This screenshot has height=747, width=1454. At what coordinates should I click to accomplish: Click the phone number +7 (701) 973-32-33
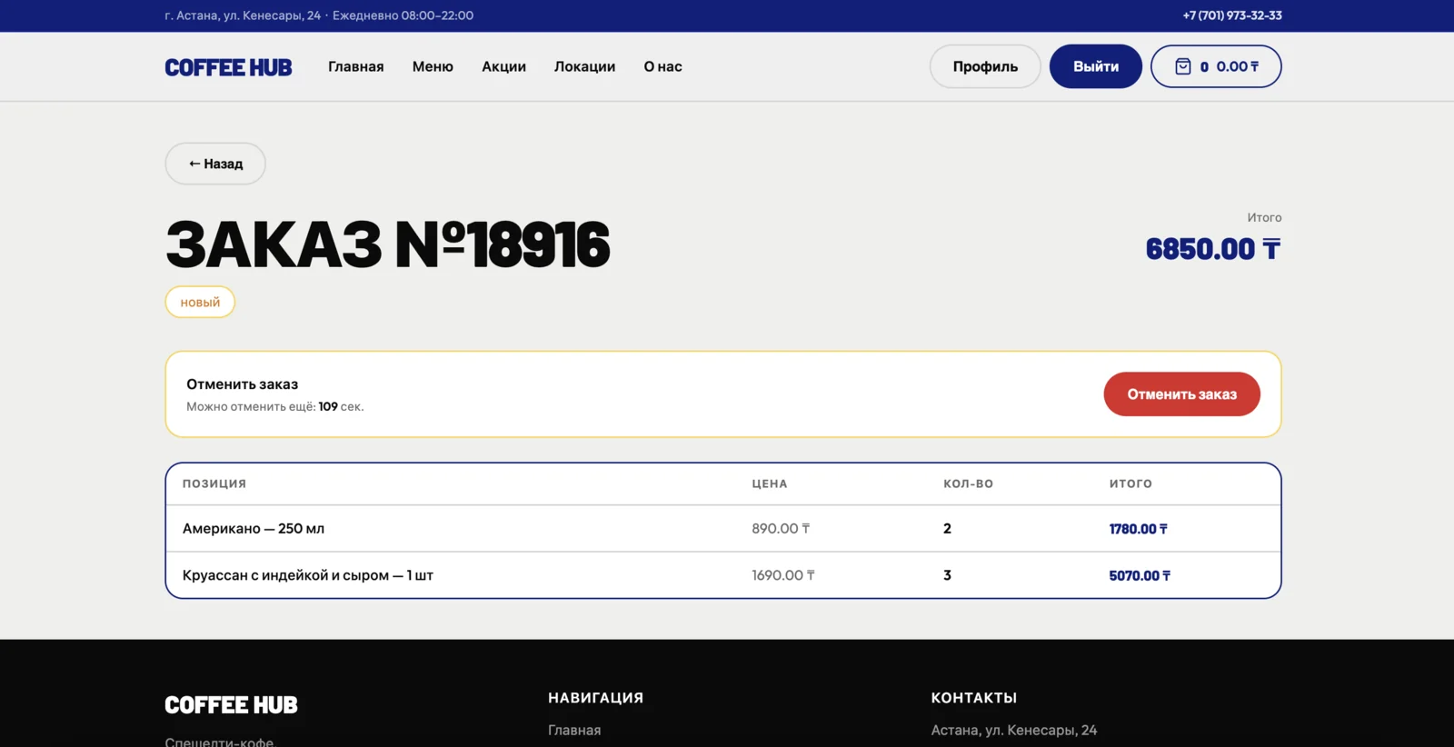pyautogui.click(x=1231, y=15)
